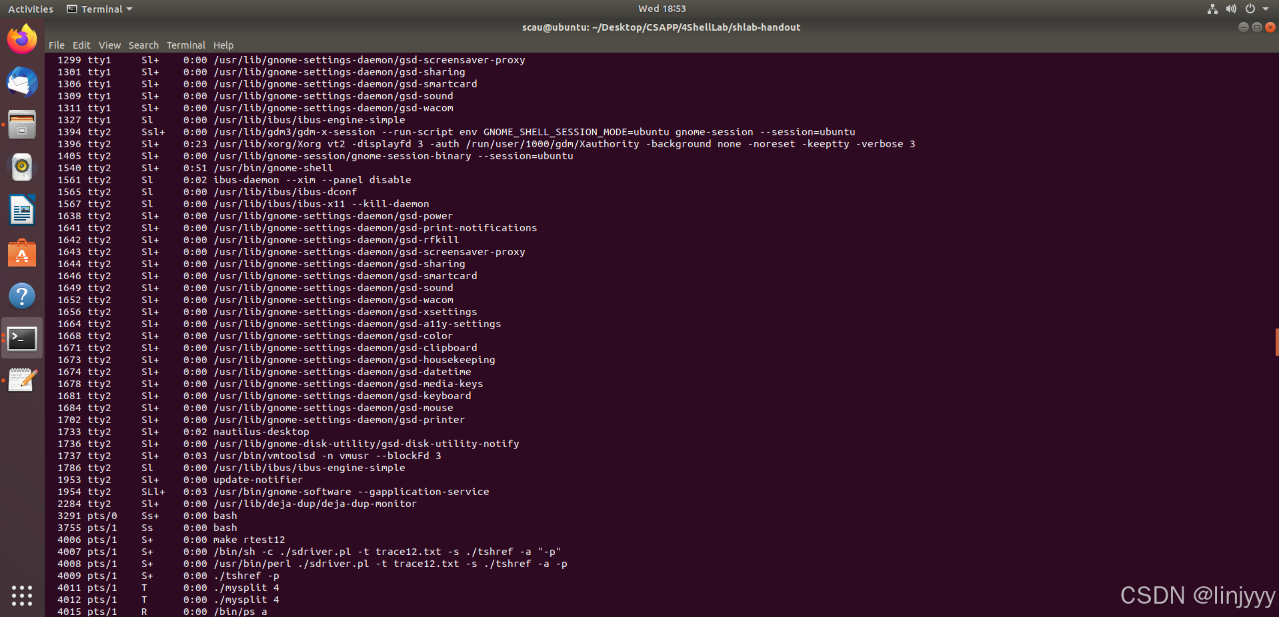Image resolution: width=1279 pixels, height=617 pixels.
Task: Open the Activities overview
Action: pyautogui.click(x=31, y=9)
